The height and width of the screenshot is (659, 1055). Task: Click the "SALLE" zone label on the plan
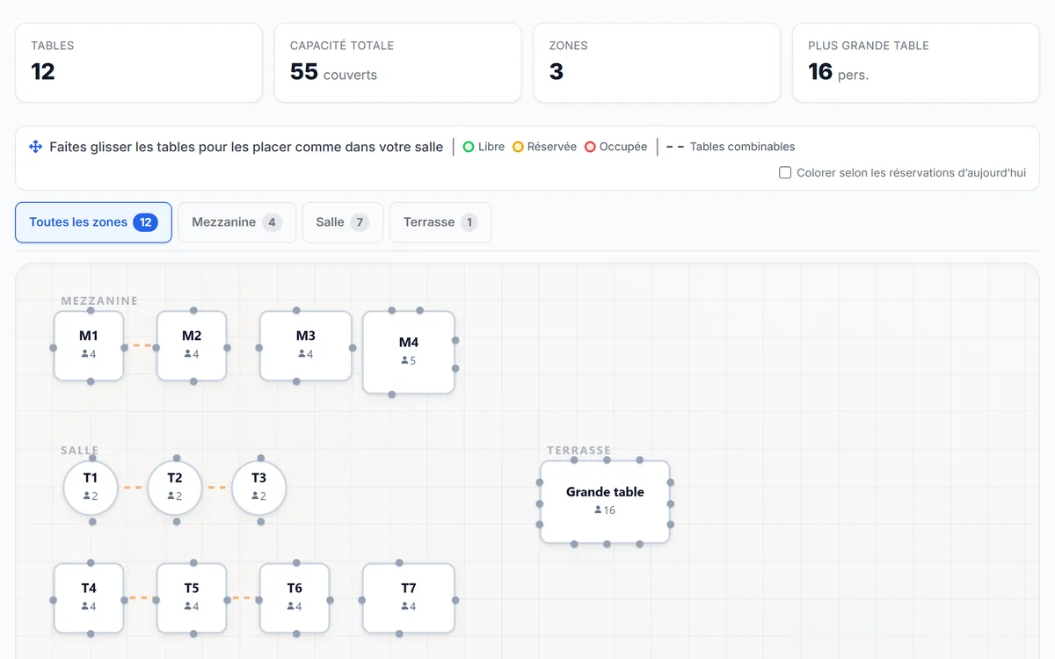(x=80, y=451)
